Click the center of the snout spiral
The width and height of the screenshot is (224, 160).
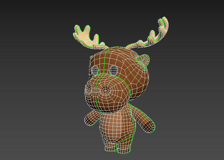coord(106,90)
